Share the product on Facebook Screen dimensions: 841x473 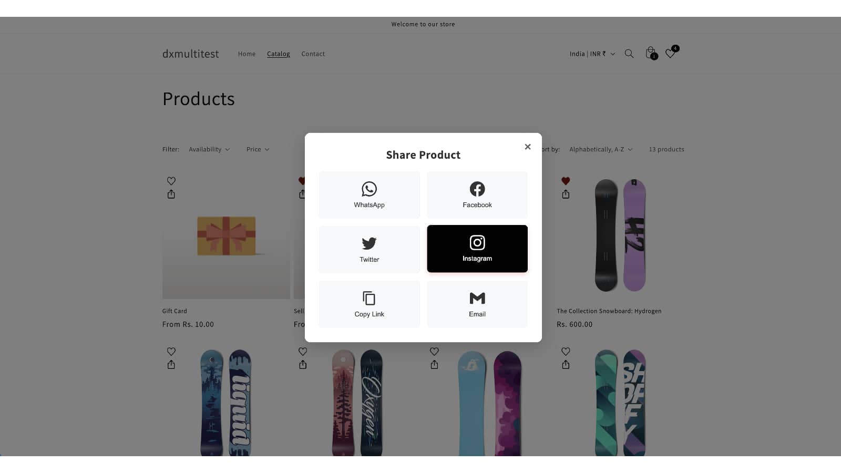[477, 195]
